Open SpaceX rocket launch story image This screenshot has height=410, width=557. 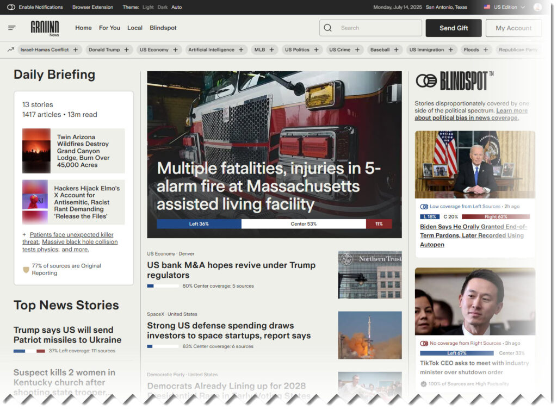(370, 335)
